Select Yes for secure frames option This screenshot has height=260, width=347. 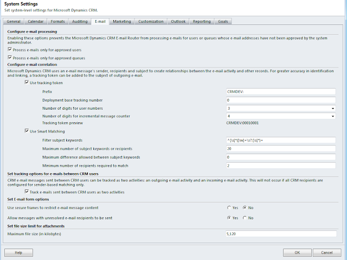coord(229,208)
